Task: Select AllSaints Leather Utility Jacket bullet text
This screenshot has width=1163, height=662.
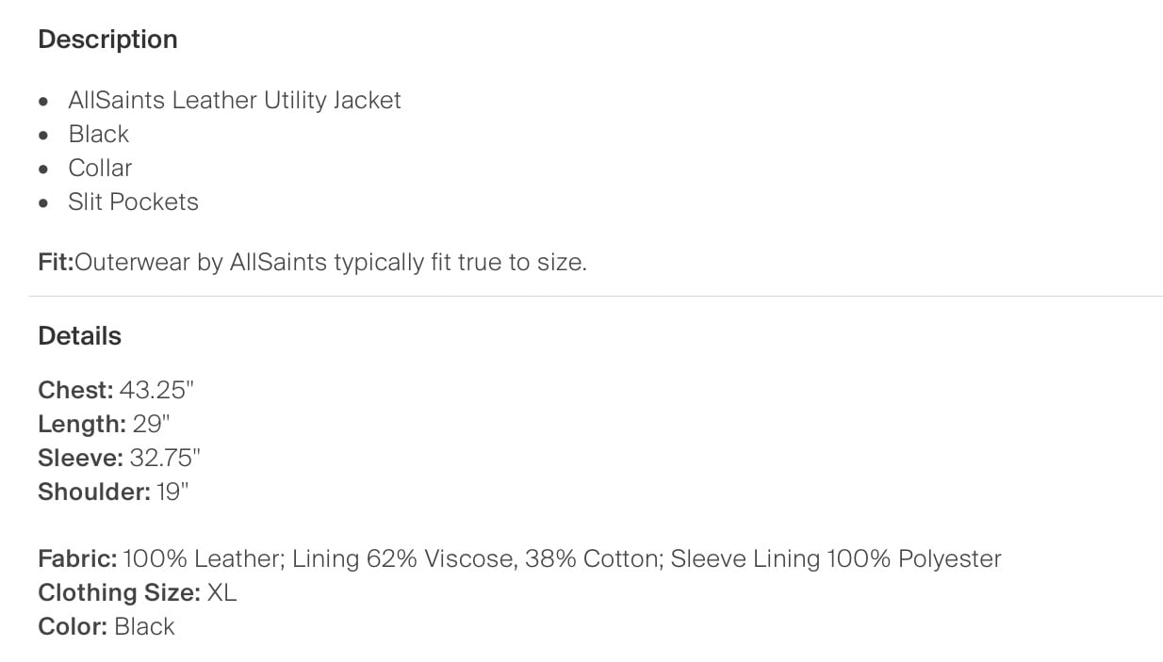Action: [x=235, y=100]
